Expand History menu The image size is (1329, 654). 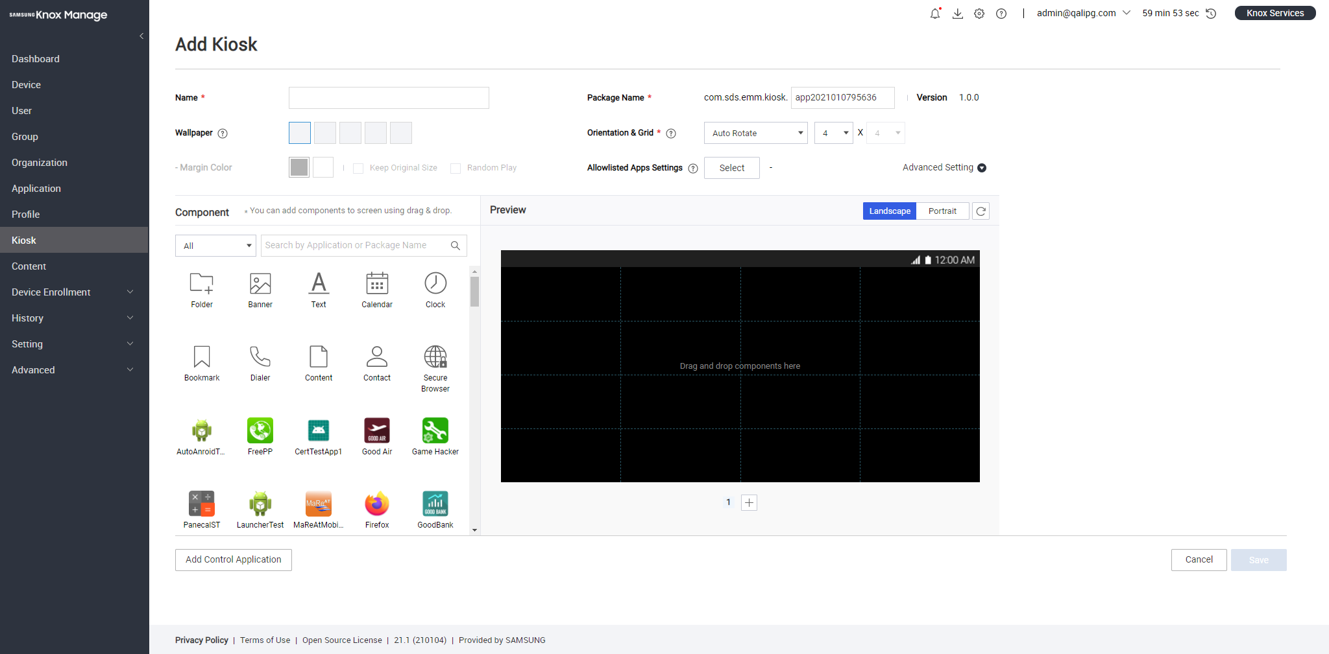(x=73, y=318)
